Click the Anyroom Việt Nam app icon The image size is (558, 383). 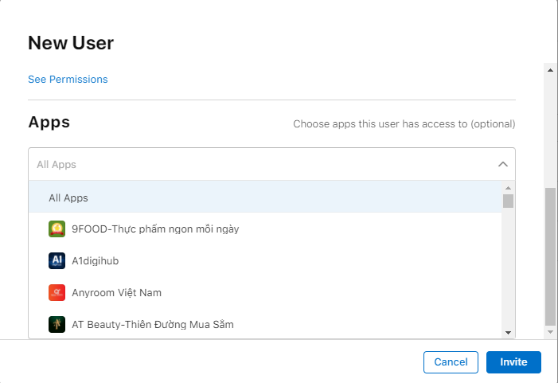pyautogui.click(x=57, y=293)
